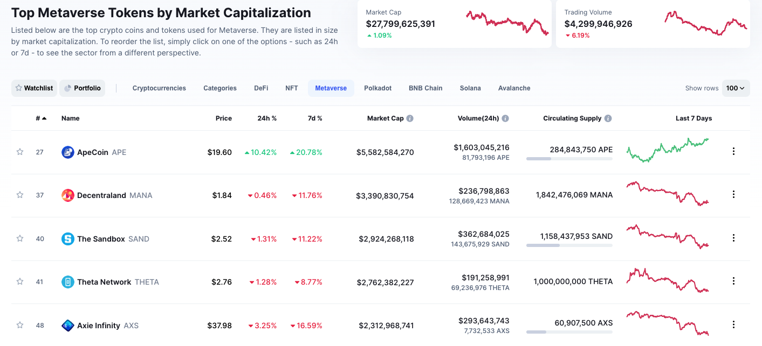
Task: Open the Show rows 100 dropdown
Action: [735, 88]
